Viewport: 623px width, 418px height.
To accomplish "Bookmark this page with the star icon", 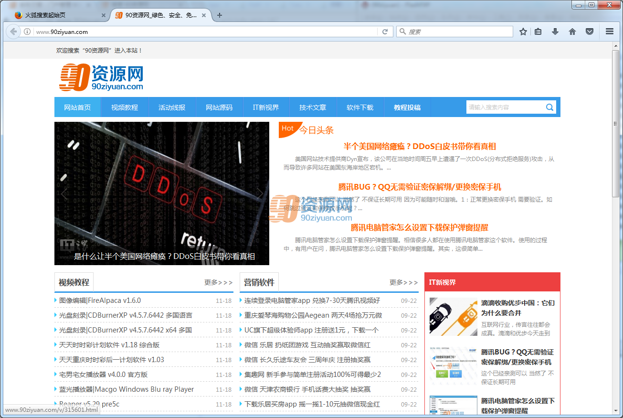I will point(523,32).
